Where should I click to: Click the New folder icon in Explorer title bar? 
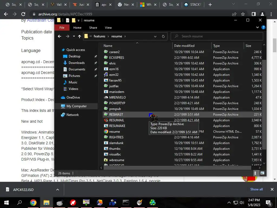pyautogui.click(x=74, y=20)
